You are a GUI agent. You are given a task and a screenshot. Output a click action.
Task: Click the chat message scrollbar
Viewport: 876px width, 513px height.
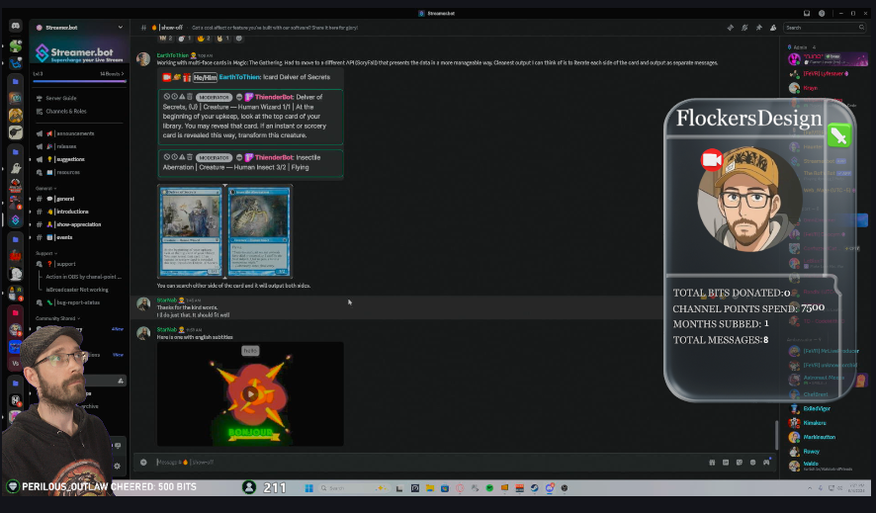coord(776,435)
